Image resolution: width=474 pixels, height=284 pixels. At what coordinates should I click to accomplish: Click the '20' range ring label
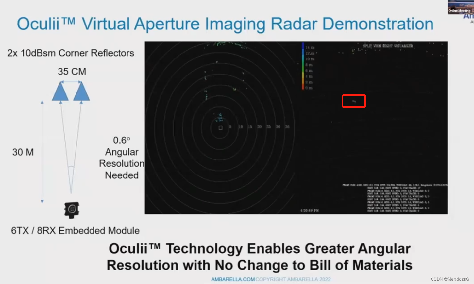[259, 127]
